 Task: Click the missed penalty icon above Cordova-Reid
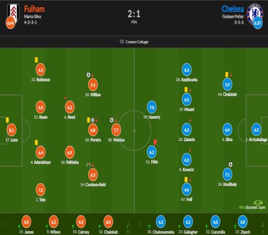pos(88,165)
